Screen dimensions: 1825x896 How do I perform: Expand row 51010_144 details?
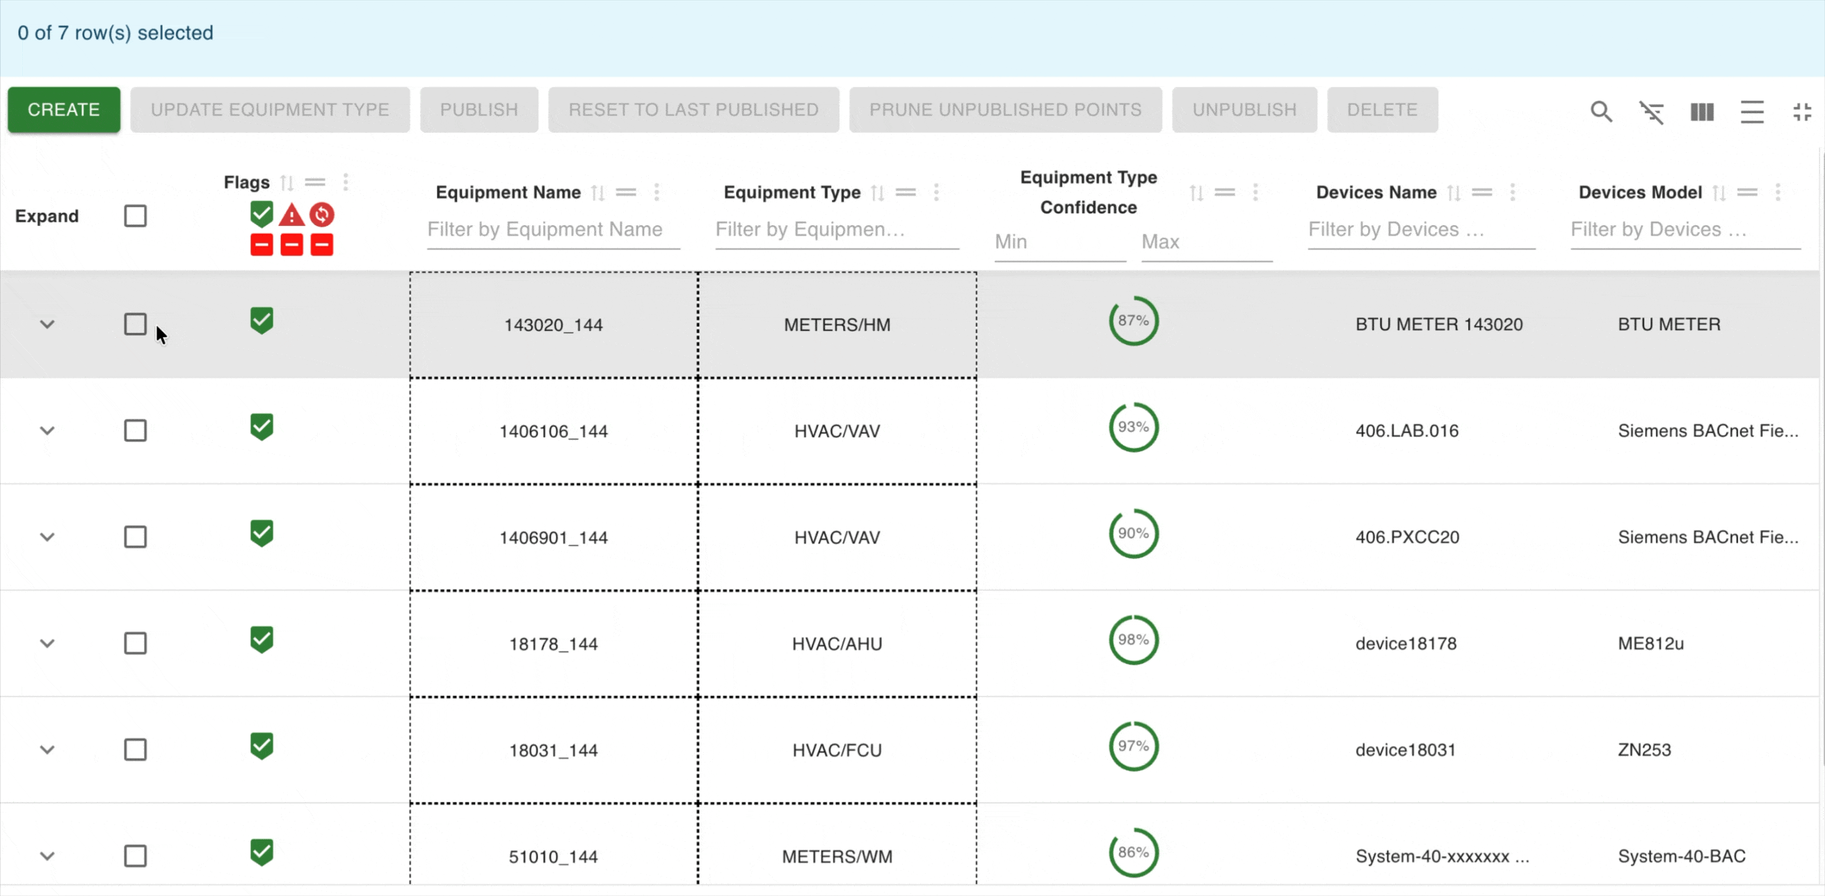(47, 856)
